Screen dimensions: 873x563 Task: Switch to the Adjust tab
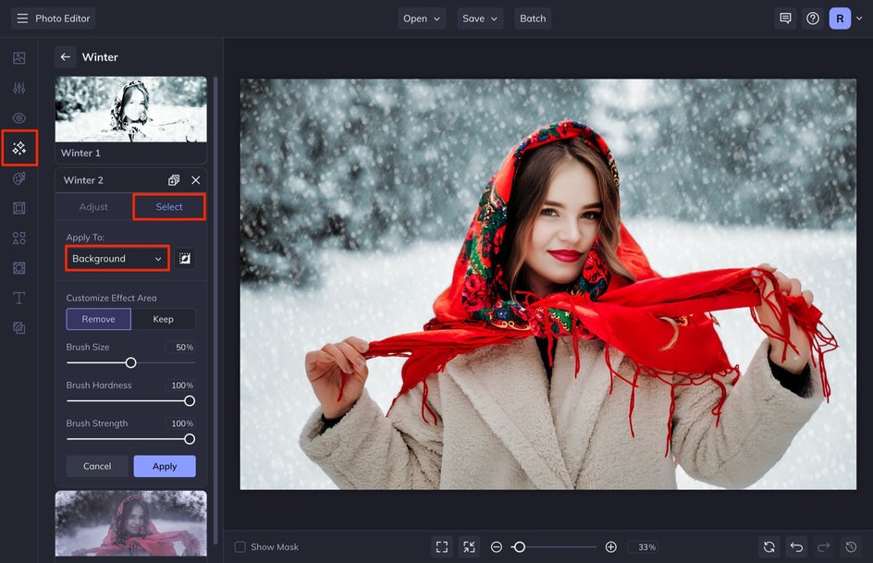point(93,207)
